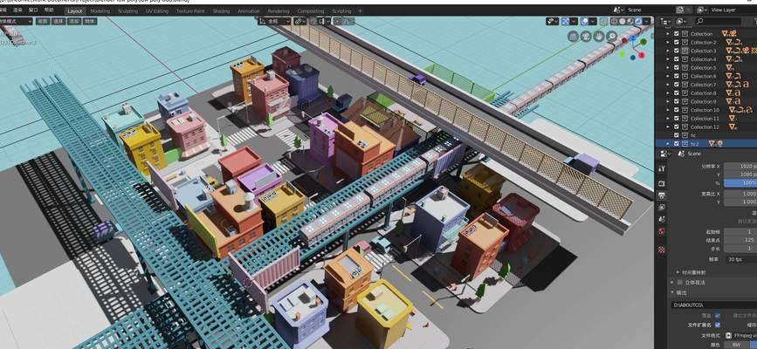Viewport: 757px width, 349px height.
Task: Open the 帮助 (Help) menu
Action: click(x=49, y=10)
